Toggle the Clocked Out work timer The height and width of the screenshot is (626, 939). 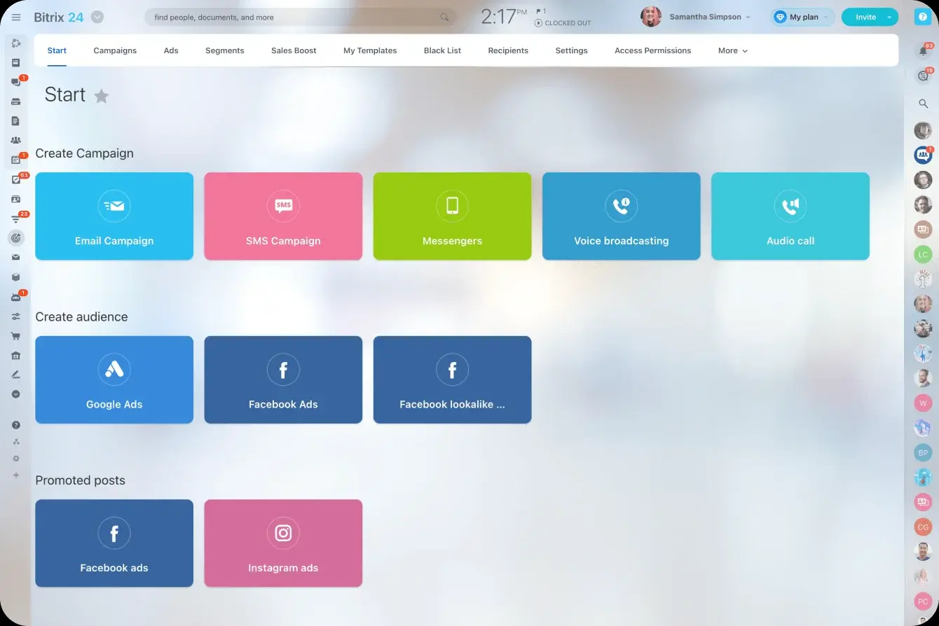coord(563,23)
